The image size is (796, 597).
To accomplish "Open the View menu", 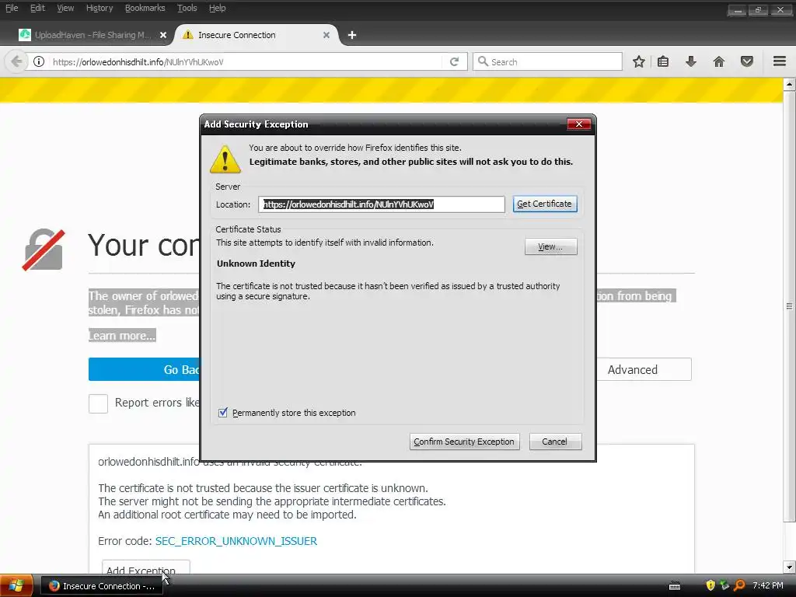I will click(65, 8).
